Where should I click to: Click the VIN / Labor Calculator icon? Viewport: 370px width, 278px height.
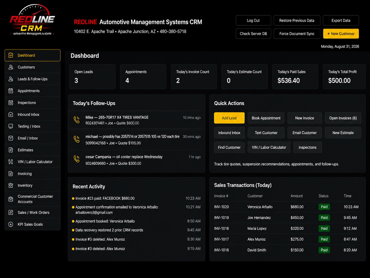[x=11, y=162]
